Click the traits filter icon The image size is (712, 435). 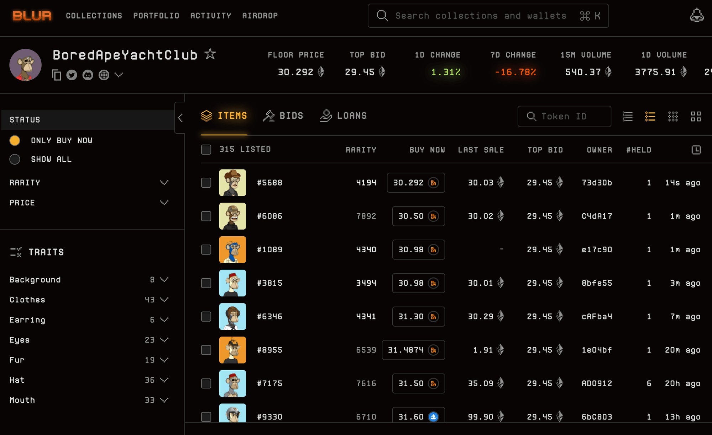tap(16, 252)
